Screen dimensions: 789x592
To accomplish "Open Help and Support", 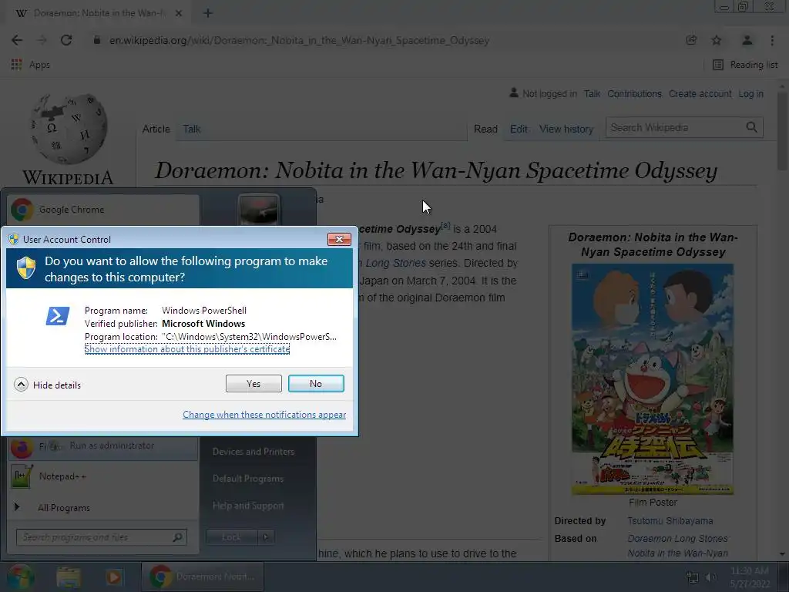I will coord(248,506).
